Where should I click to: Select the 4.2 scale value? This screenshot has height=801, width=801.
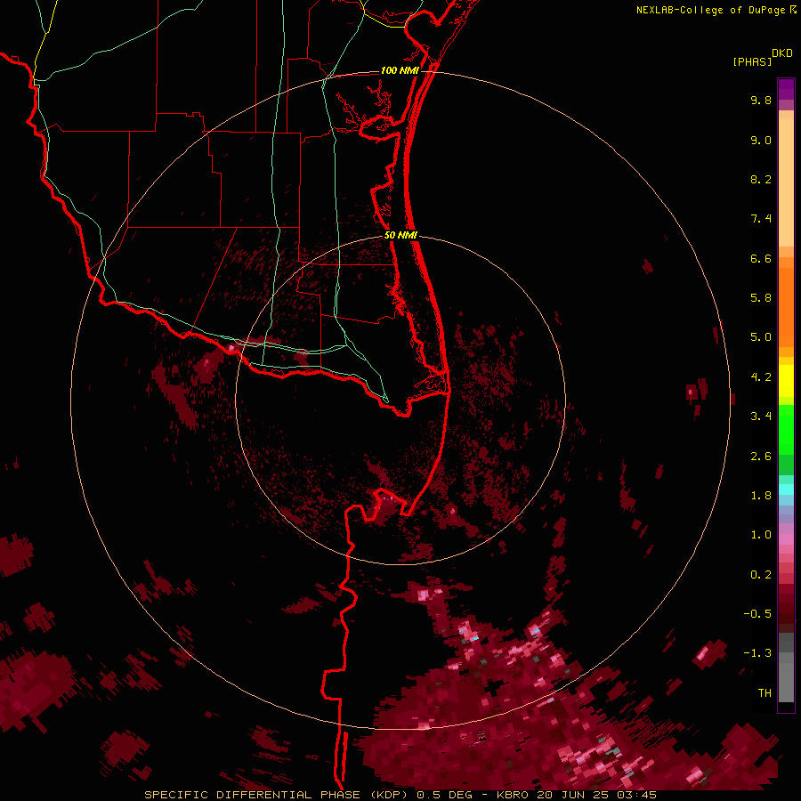[x=761, y=377]
